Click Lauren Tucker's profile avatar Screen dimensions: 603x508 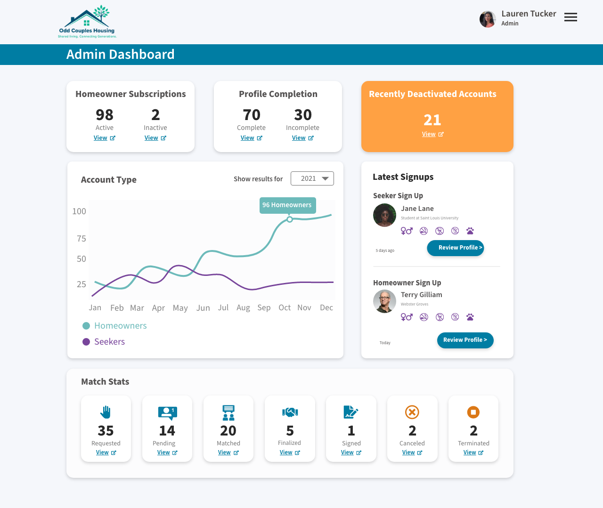coord(488,19)
